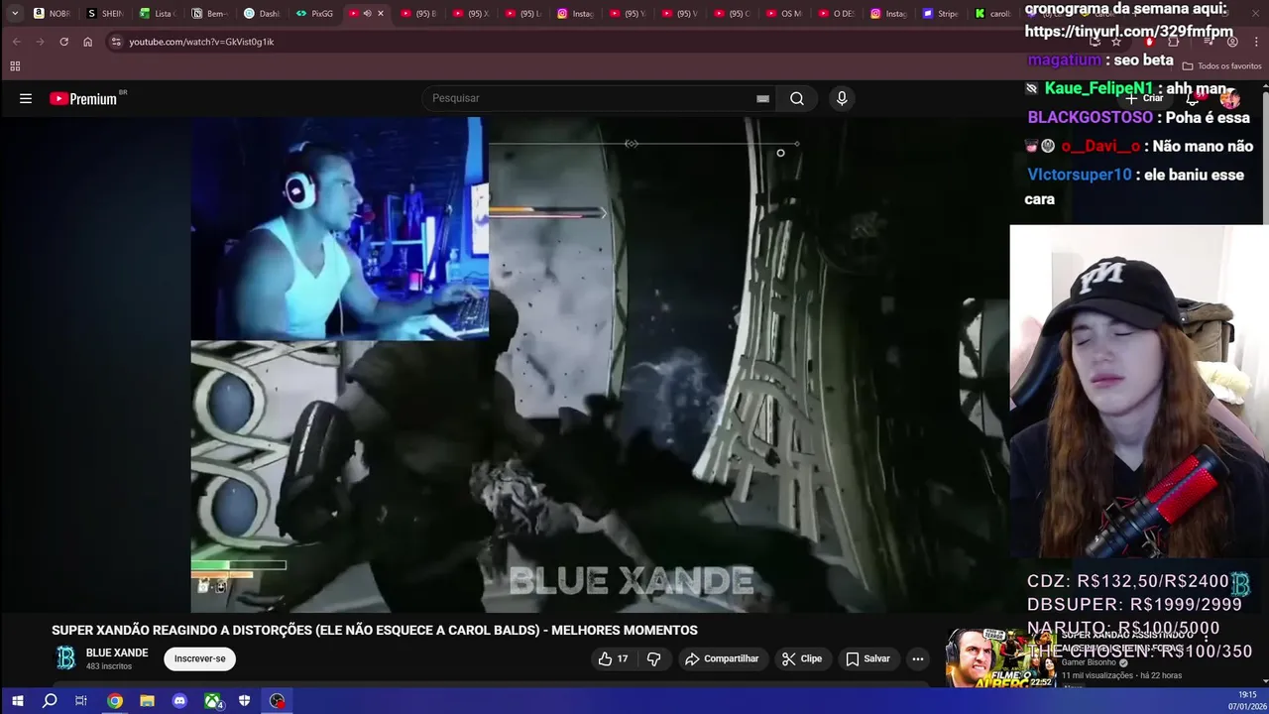
Task: Open the on-screen keyboard icon in search
Action: tap(762, 98)
